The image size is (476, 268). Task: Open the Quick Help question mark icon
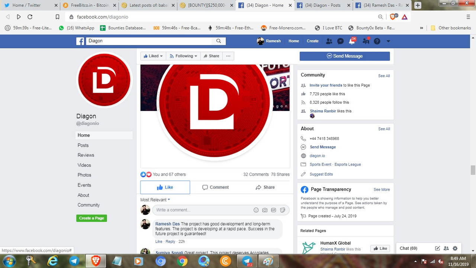pyautogui.click(x=377, y=41)
